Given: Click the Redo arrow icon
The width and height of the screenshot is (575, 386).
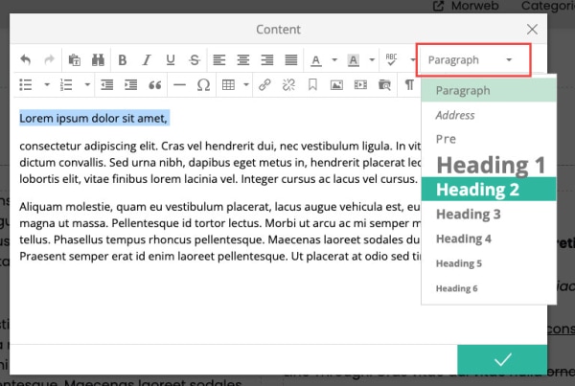Looking at the screenshot, I should coord(49,59).
